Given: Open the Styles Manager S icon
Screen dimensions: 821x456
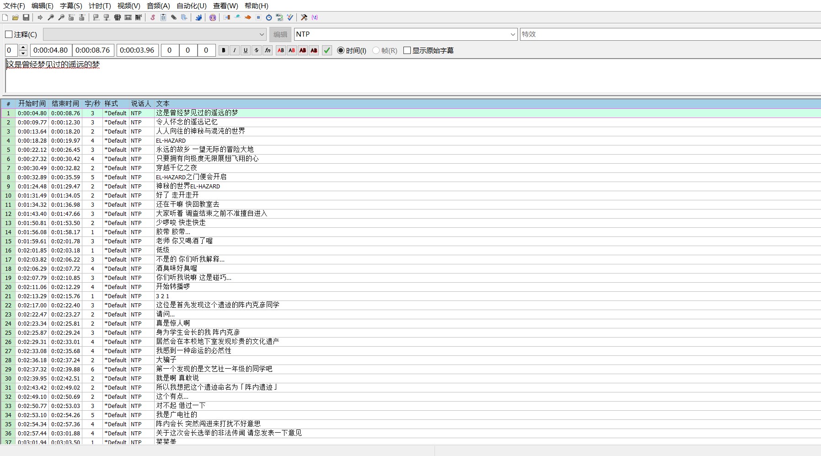Looking at the screenshot, I should coord(153,17).
